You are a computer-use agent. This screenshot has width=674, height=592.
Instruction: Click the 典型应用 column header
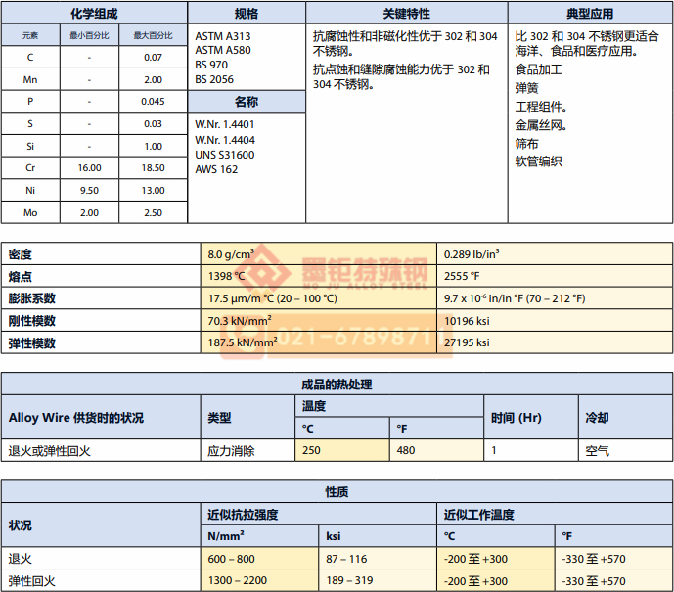pos(590,13)
